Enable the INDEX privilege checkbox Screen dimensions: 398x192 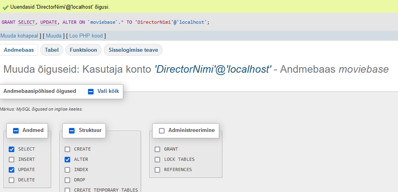[x=67, y=170]
